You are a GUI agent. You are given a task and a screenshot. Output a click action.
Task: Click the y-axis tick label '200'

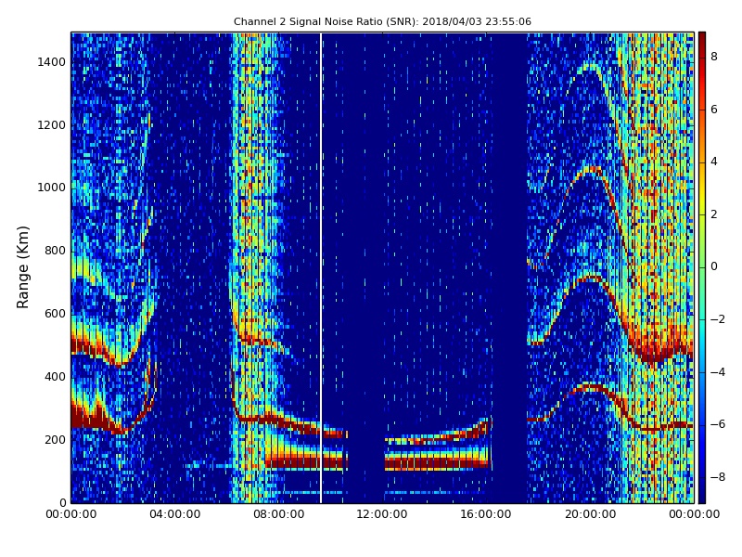(56, 439)
